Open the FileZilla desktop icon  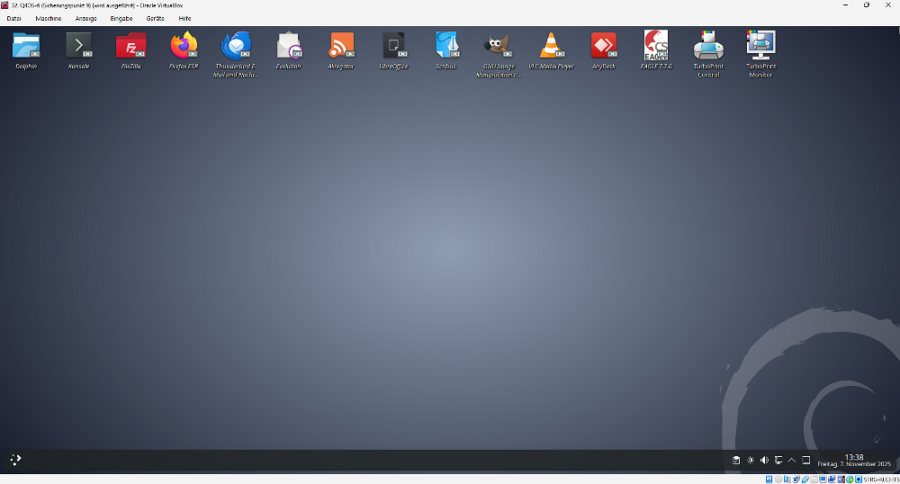pos(131,46)
